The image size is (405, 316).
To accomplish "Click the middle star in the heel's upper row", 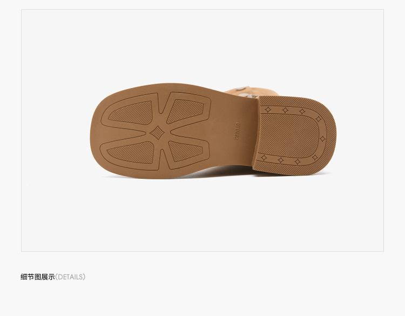I will [x=285, y=110].
